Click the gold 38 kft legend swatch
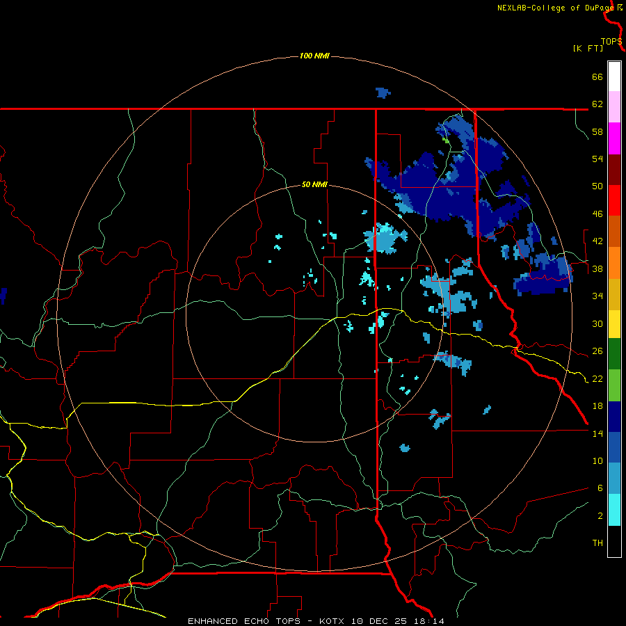The height and width of the screenshot is (626, 626). coord(614,294)
